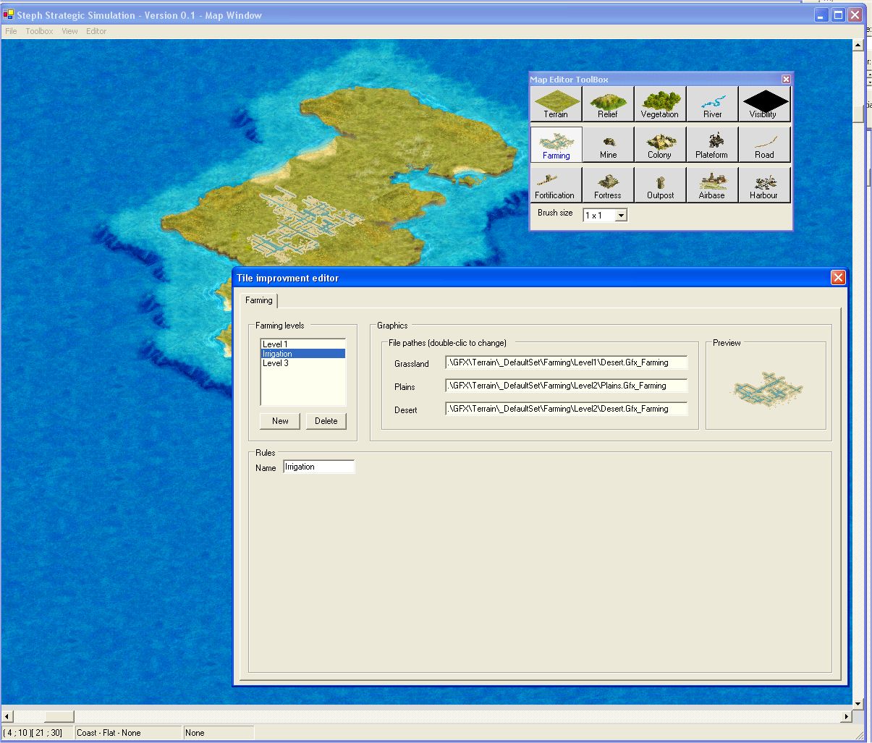872x743 pixels.
Task: Click the Name input field
Action: [318, 467]
